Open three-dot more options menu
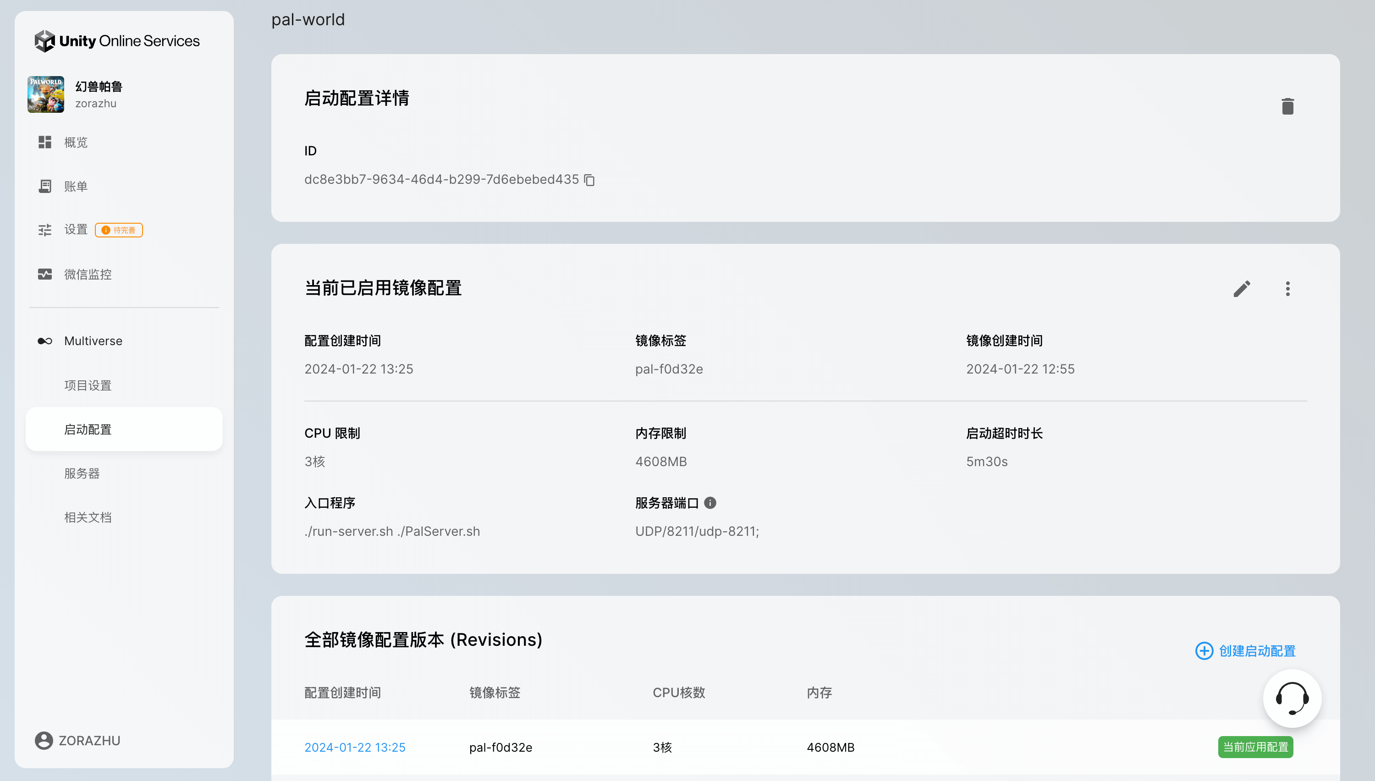This screenshot has width=1375, height=781. [1287, 289]
